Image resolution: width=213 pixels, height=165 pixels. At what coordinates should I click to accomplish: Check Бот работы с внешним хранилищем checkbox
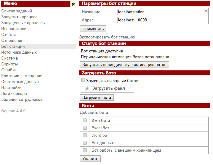coord(85,150)
